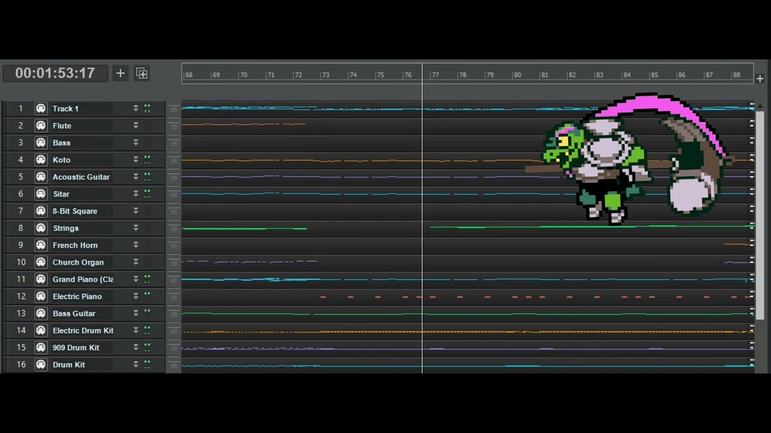Expand the Bass track options arrow
Viewport: 771px width, 433px height.
click(136, 143)
